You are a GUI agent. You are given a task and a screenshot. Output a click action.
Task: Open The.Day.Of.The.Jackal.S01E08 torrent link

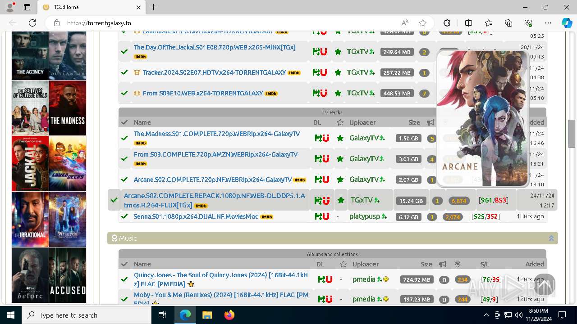point(215,47)
